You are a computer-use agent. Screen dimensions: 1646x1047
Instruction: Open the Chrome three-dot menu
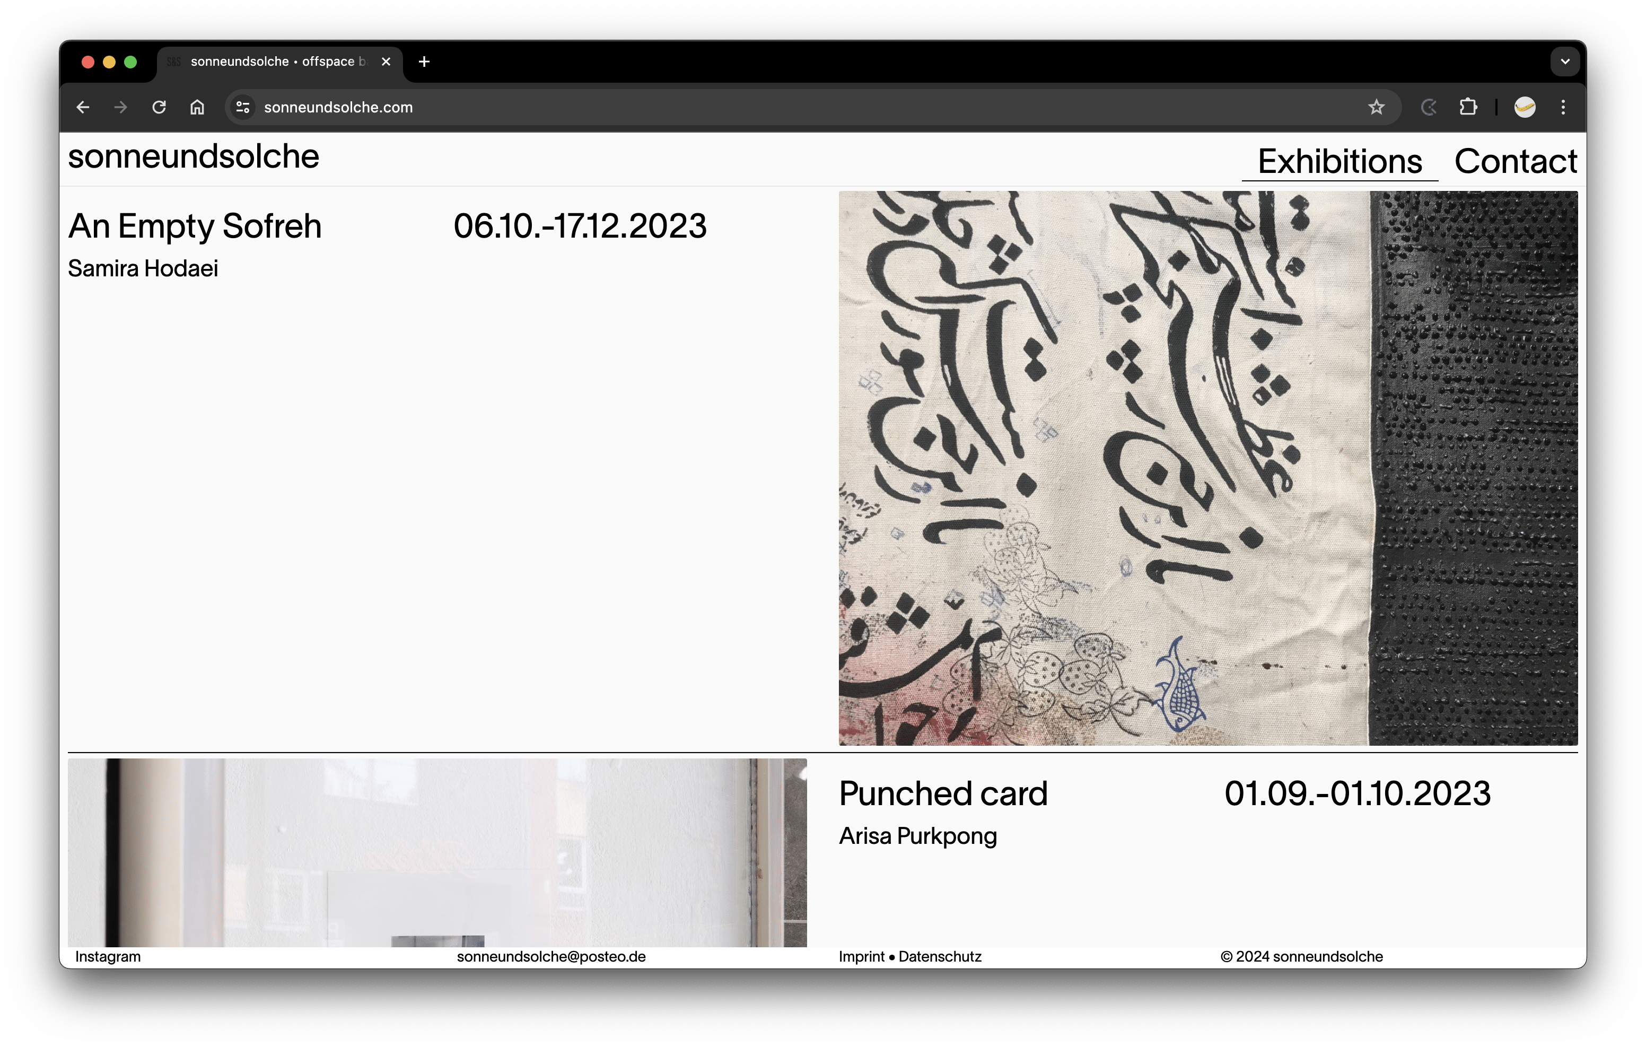(1563, 107)
